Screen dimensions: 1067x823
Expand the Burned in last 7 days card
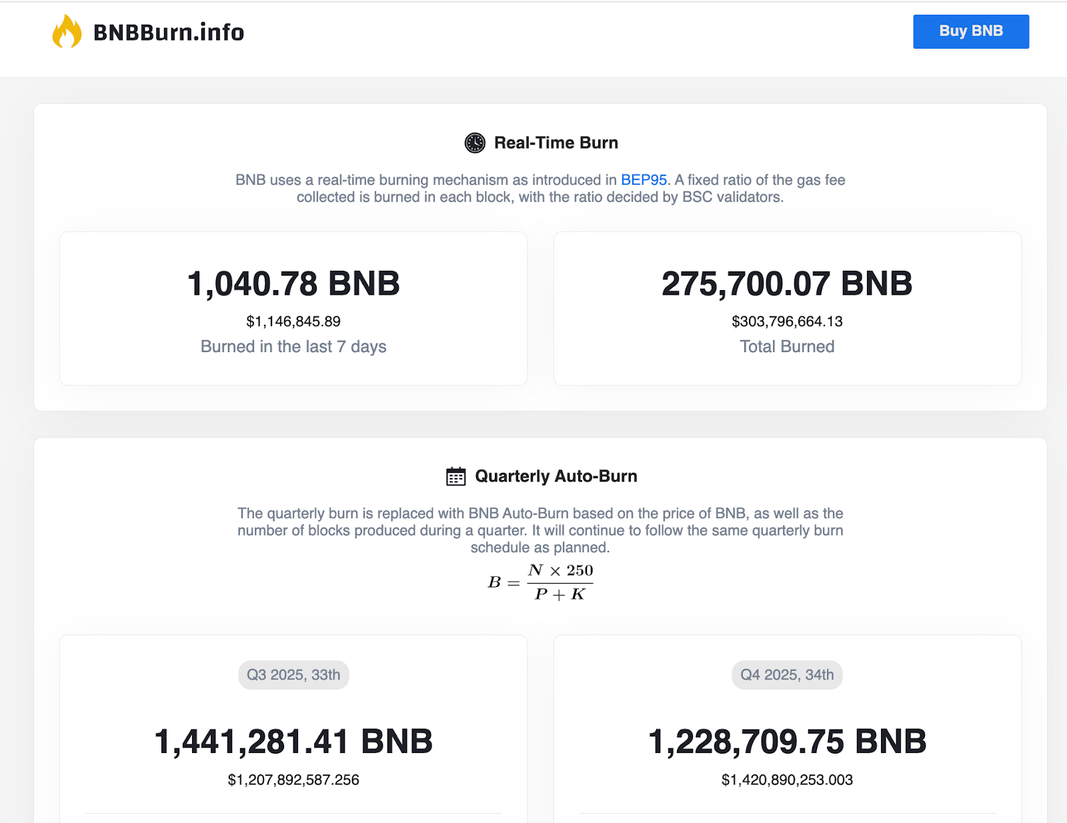pos(293,307)
